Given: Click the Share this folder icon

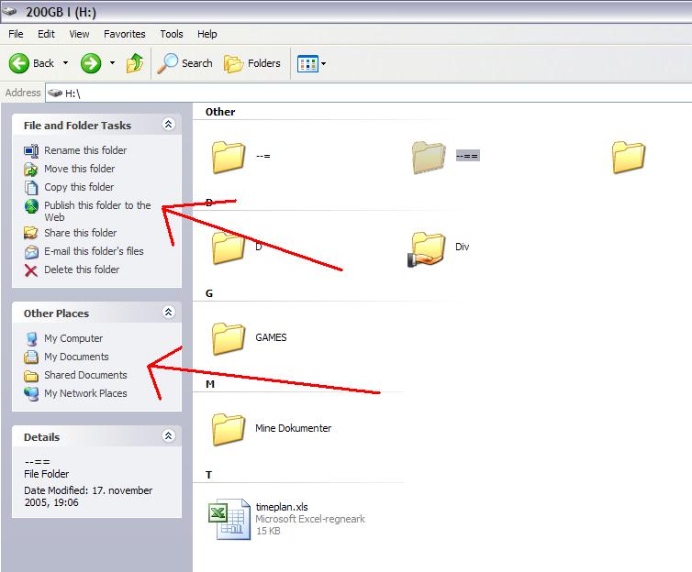Looking at the screenshot, I should pos(31,233).
